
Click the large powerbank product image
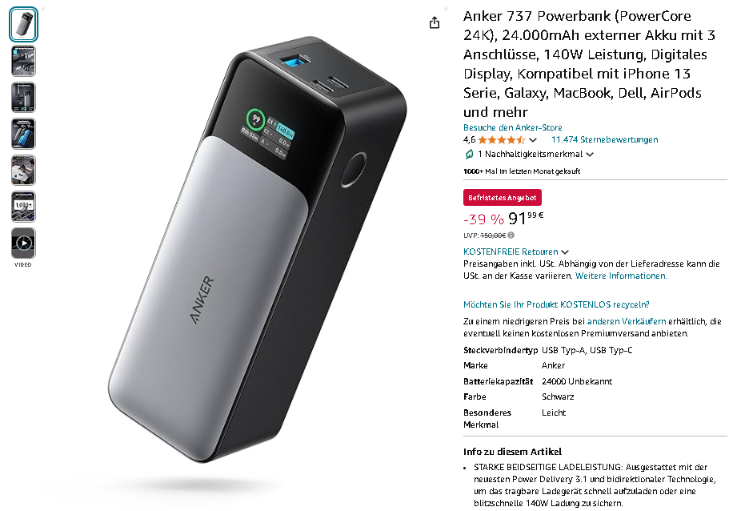click(257, 250)
